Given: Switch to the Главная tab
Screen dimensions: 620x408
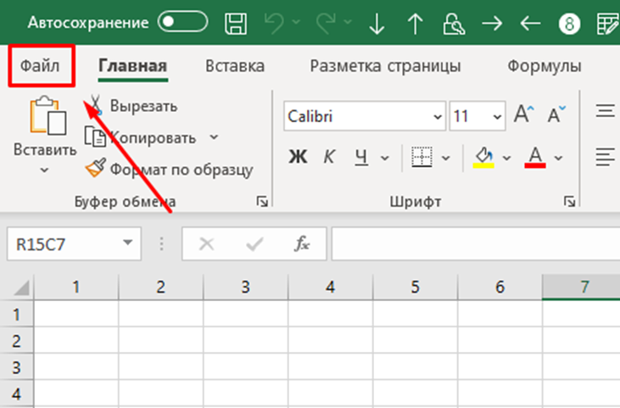Looking at the screenshot, I should (133, 65).
